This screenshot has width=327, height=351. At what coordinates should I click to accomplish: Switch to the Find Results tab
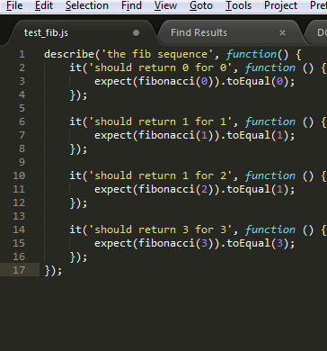click(199, 32)
